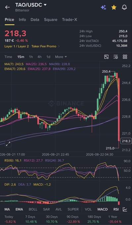The height and width of the screenshot is (225, 132).
Task: Select the 15m interval
Action: (x=21, y=57)
